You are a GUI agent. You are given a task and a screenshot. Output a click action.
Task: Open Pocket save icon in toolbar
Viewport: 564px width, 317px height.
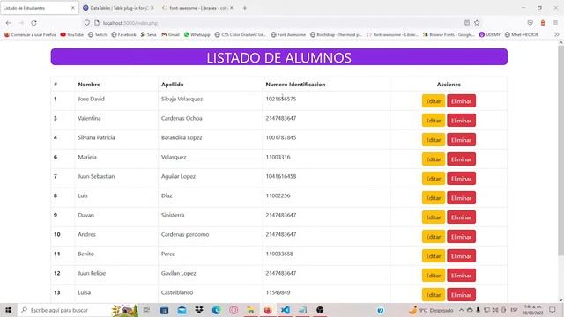pyautogui.click(x=530, y=23)
